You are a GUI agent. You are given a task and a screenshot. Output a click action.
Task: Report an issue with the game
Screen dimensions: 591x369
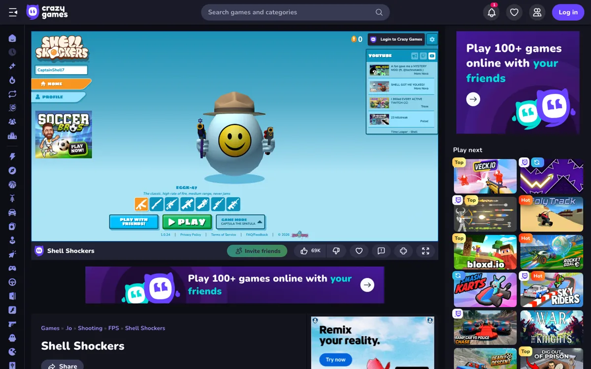(381, 251)
